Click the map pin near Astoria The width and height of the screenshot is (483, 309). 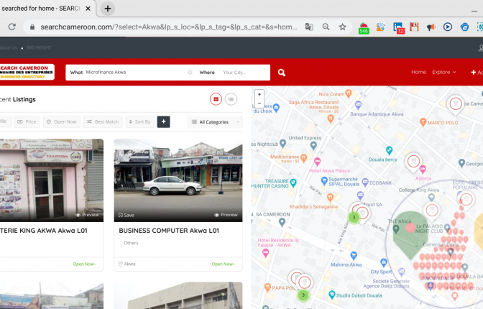(413, 162)
